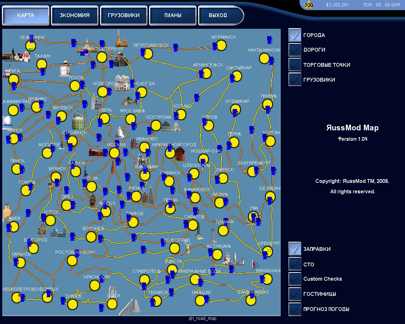This screenshot has height=324, width=405.
Task: Click the ХЕЛЬСИНКИ city marker
Action: (x=31, y=46)
